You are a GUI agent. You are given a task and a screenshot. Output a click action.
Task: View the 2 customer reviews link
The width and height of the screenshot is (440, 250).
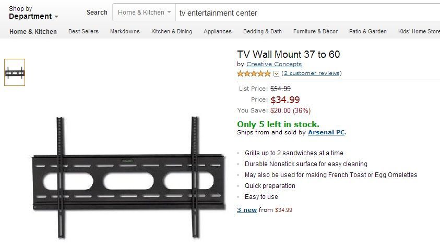pos(312,73)
